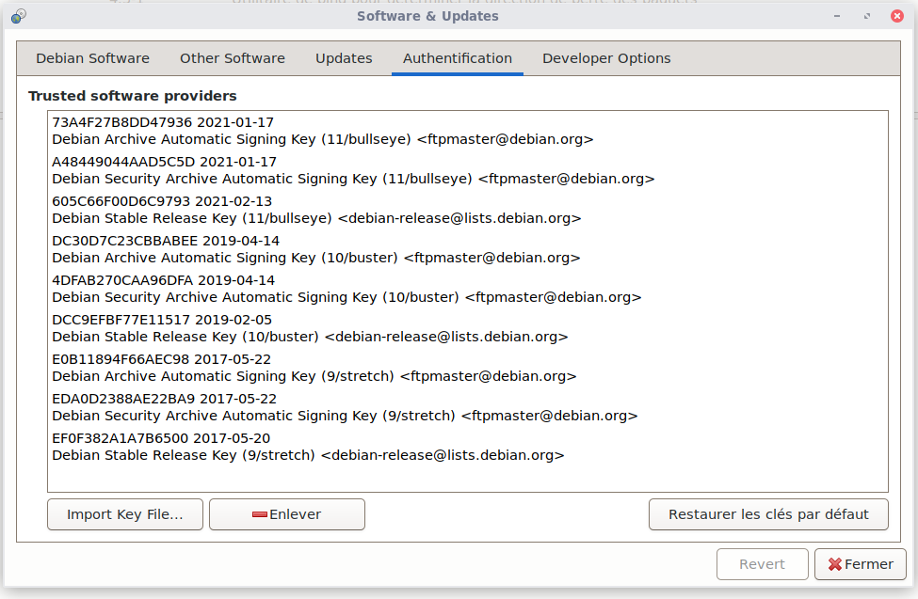Click the Fermer button
918x599 pixels.
coord(860,564)
